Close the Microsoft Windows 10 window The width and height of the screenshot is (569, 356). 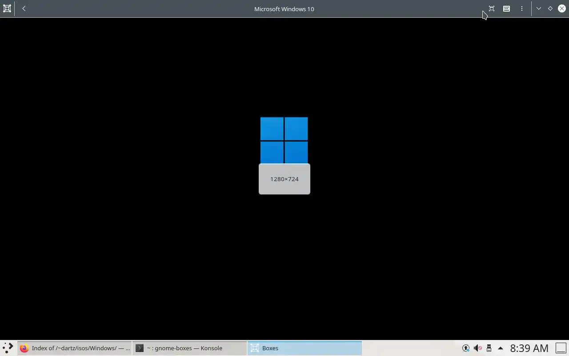(x=562, y=8)
